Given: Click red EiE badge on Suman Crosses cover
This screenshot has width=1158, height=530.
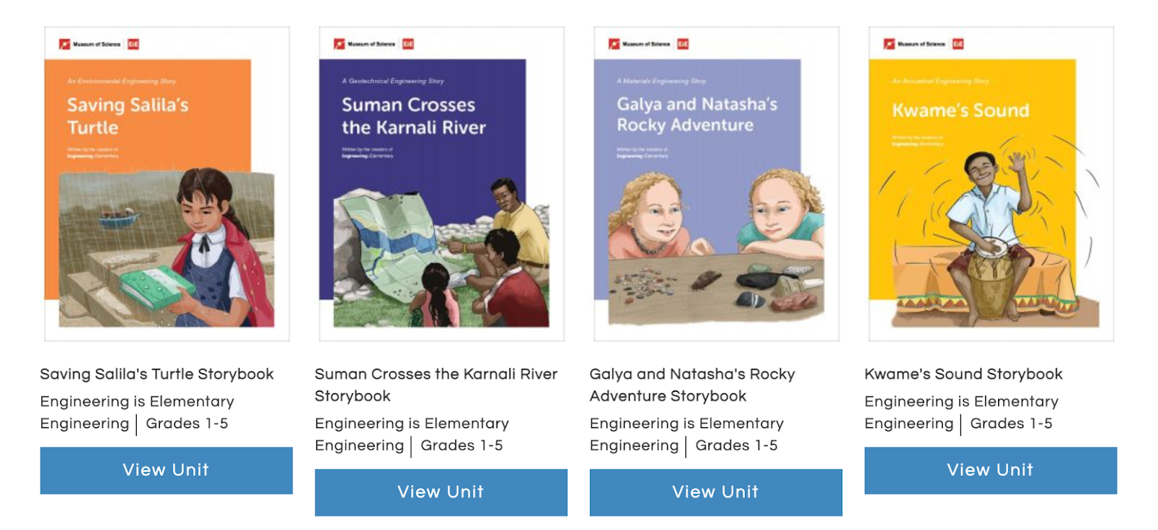Looking at the screenshot, I should coord(408,44).
